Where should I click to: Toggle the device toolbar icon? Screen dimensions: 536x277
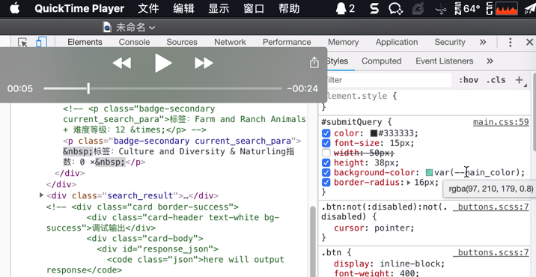41,43
